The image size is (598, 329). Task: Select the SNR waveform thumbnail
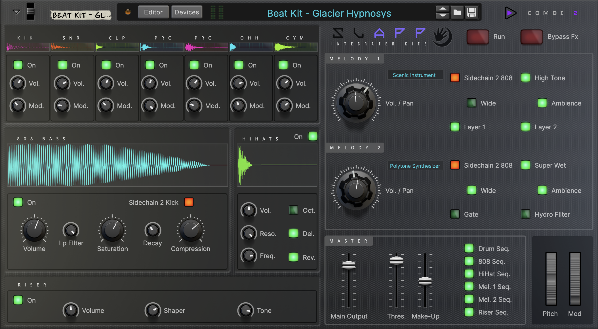(x=72, y=47)
